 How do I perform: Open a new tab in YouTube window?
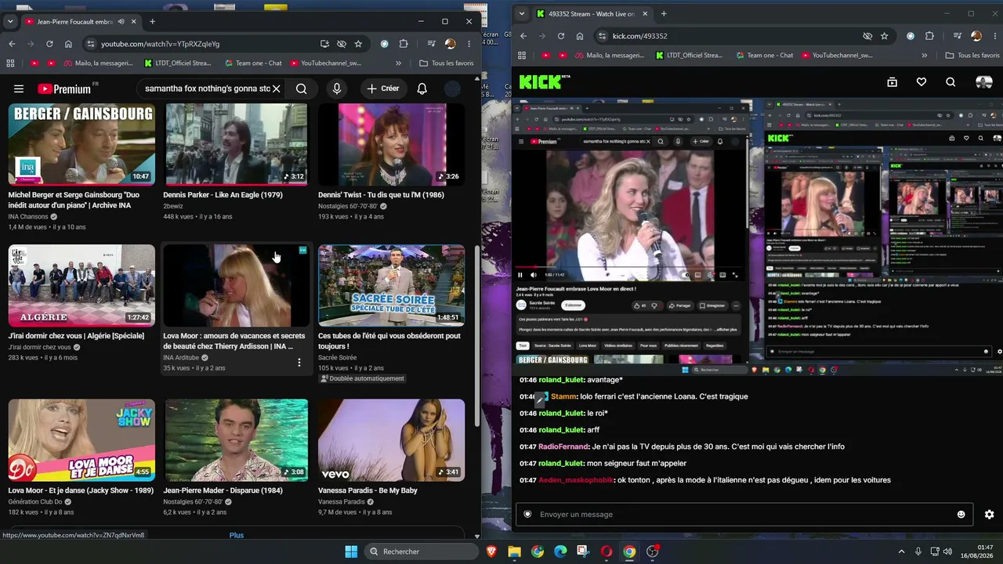point(152,22)
